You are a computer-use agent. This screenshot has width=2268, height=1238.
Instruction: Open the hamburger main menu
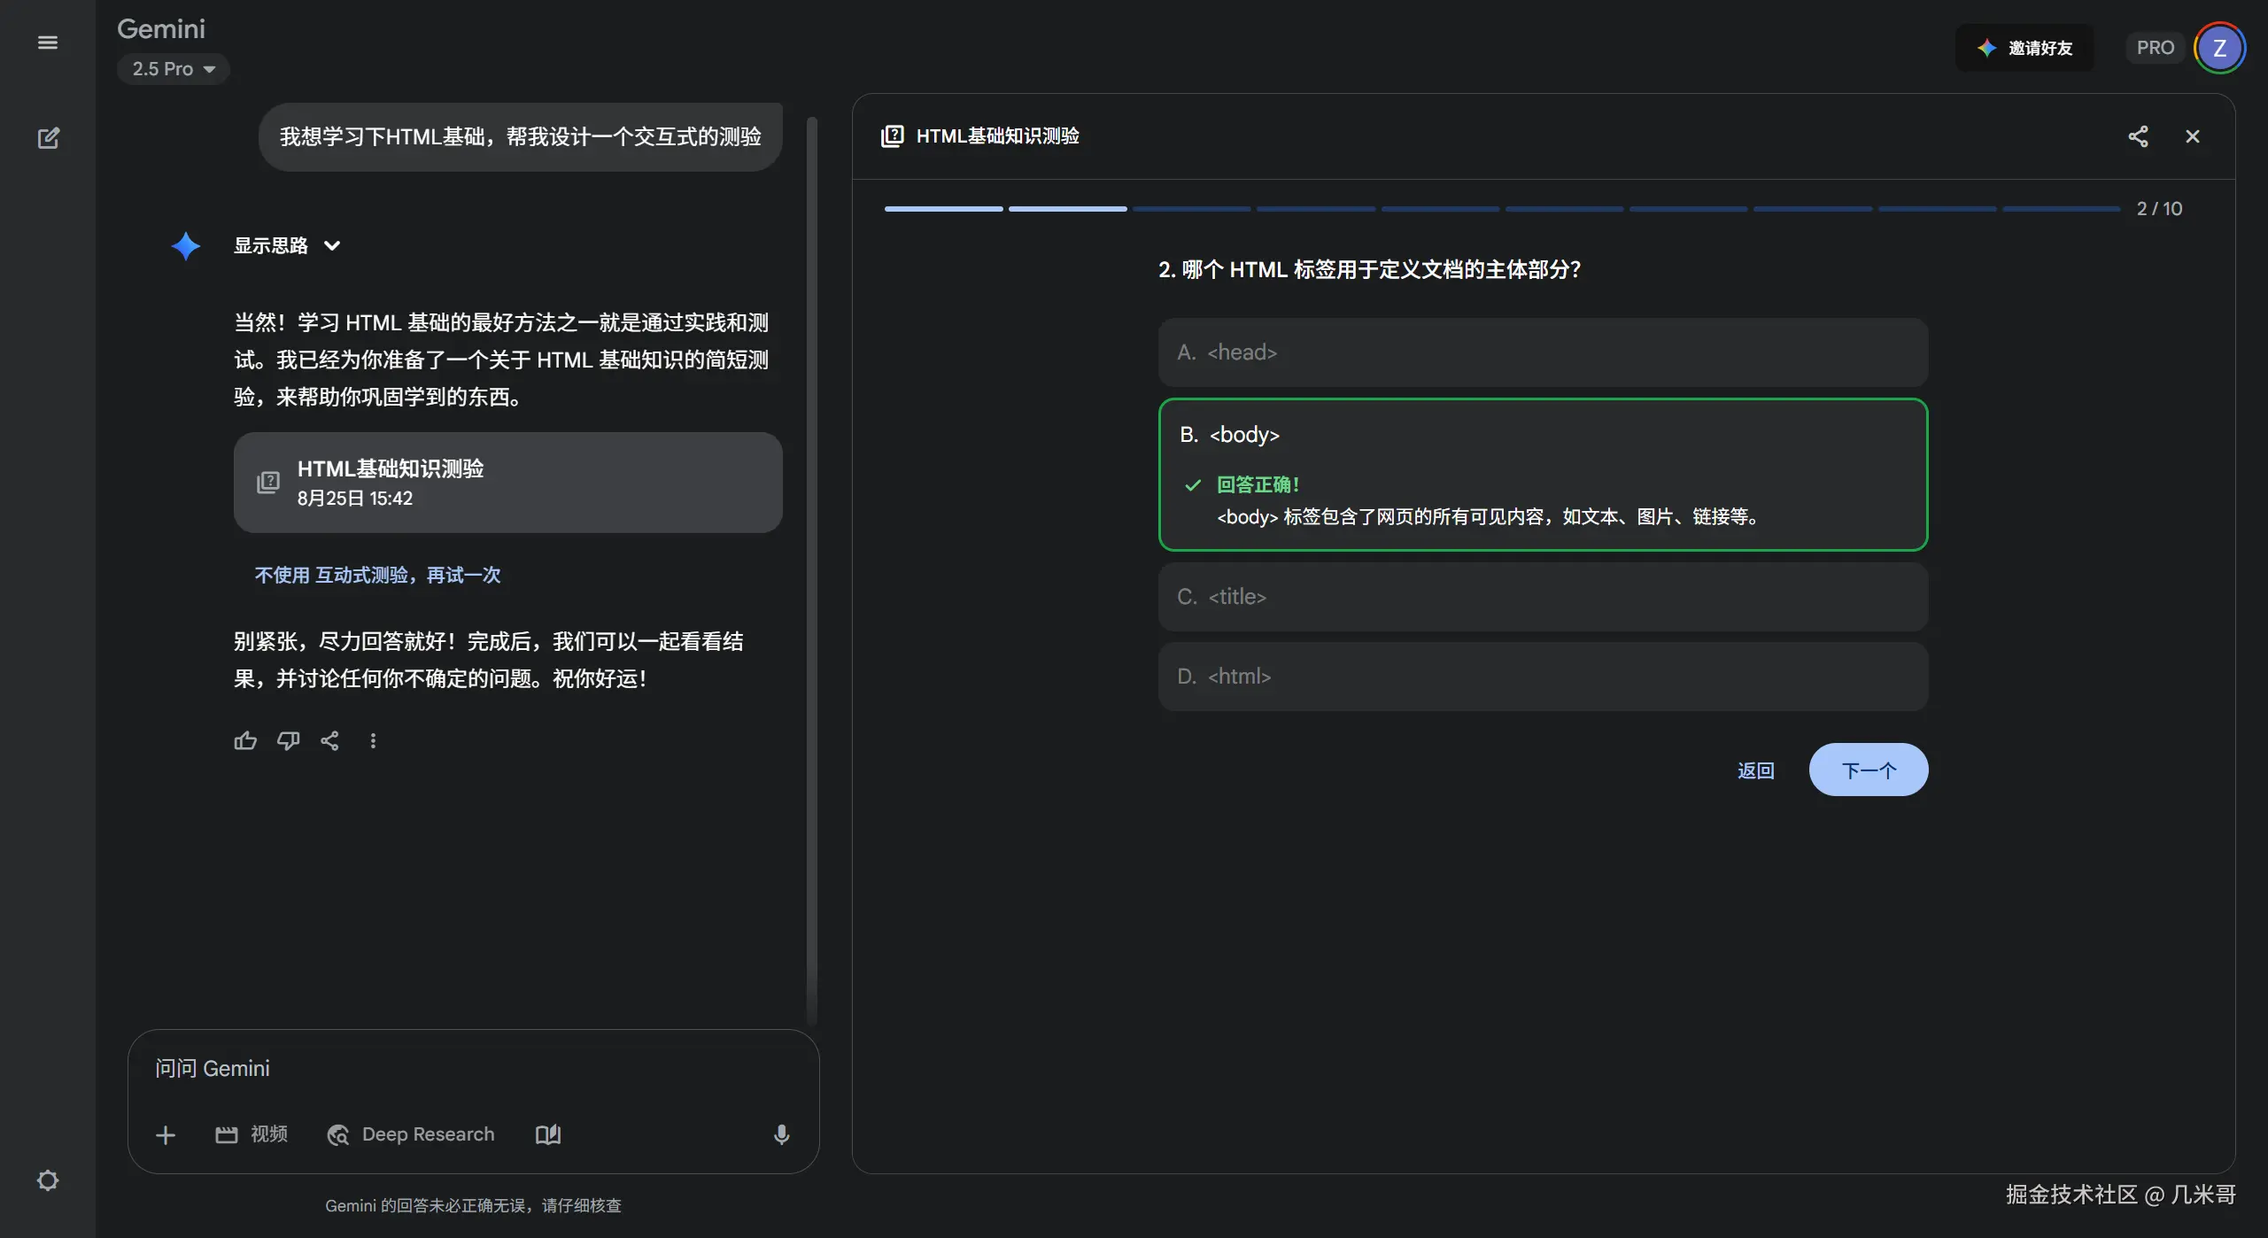(48, 43)
